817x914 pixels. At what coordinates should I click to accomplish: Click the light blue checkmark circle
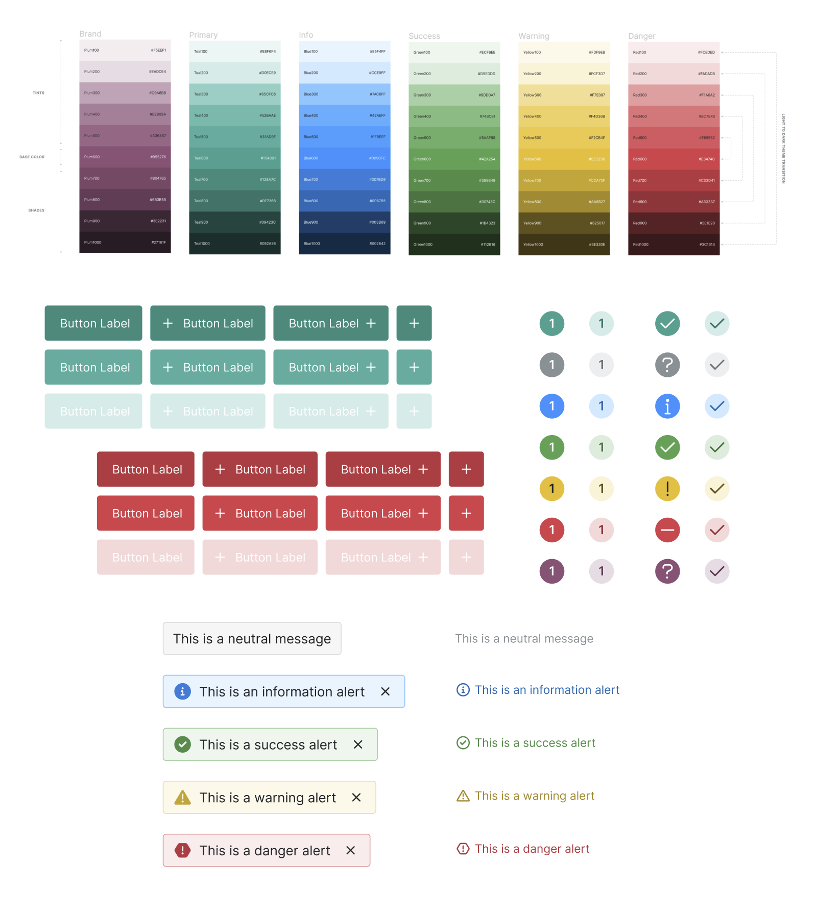(717, 406)
